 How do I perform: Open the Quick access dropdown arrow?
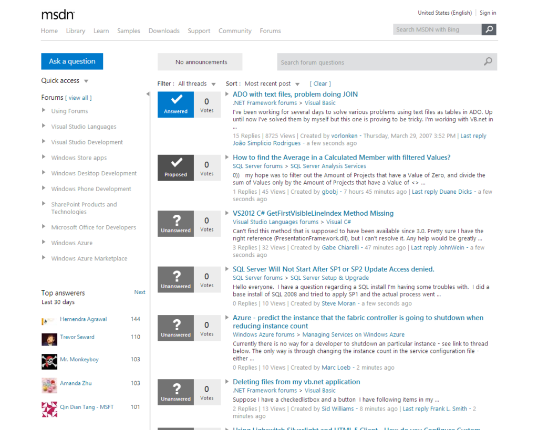(86, 80)
